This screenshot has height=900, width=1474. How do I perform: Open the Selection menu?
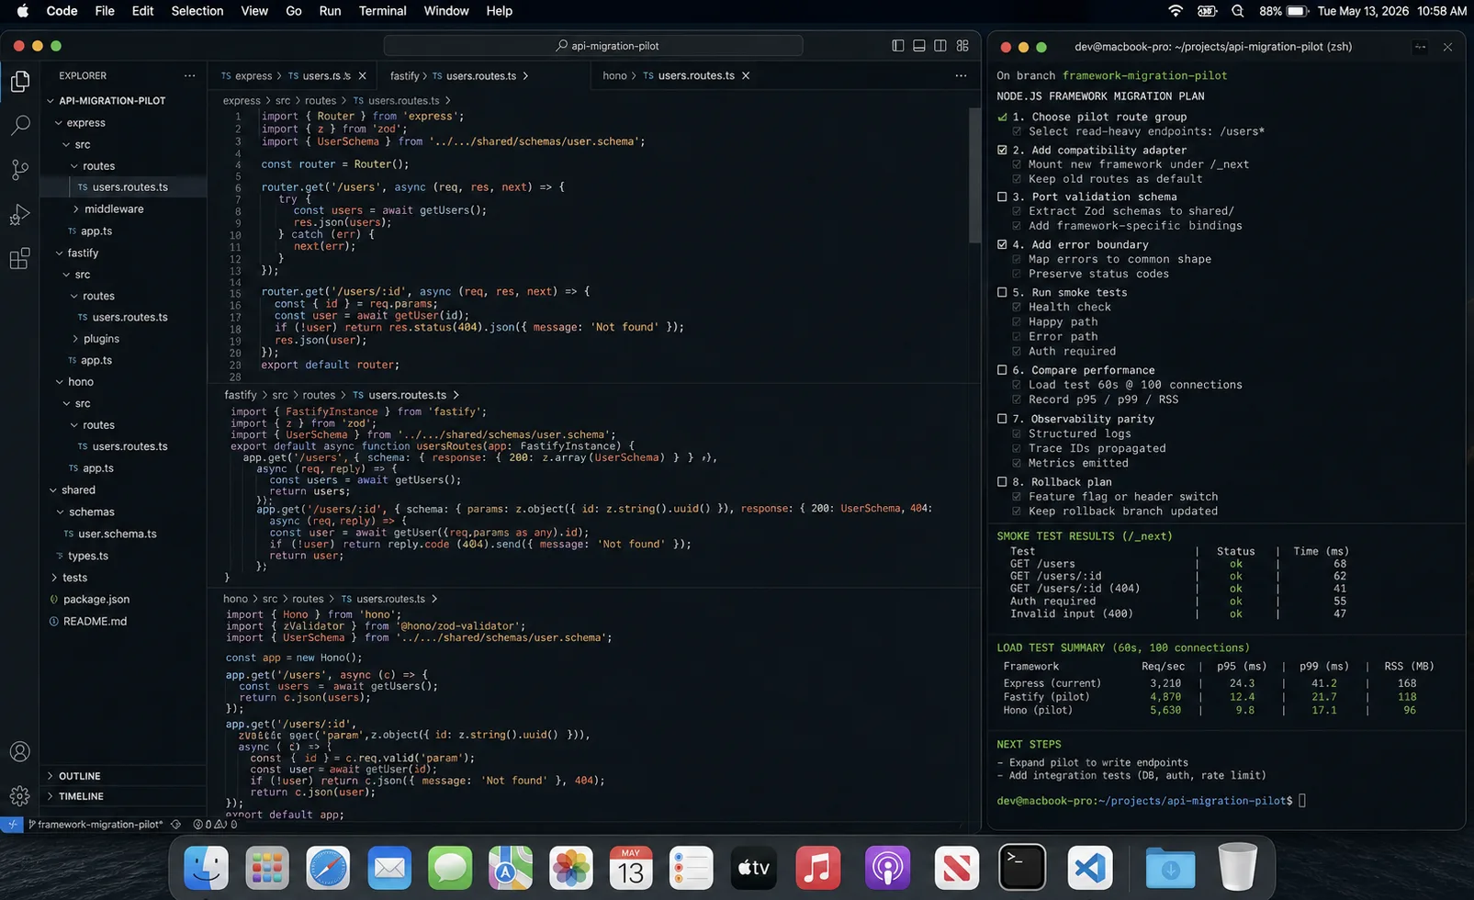(197, 11)
